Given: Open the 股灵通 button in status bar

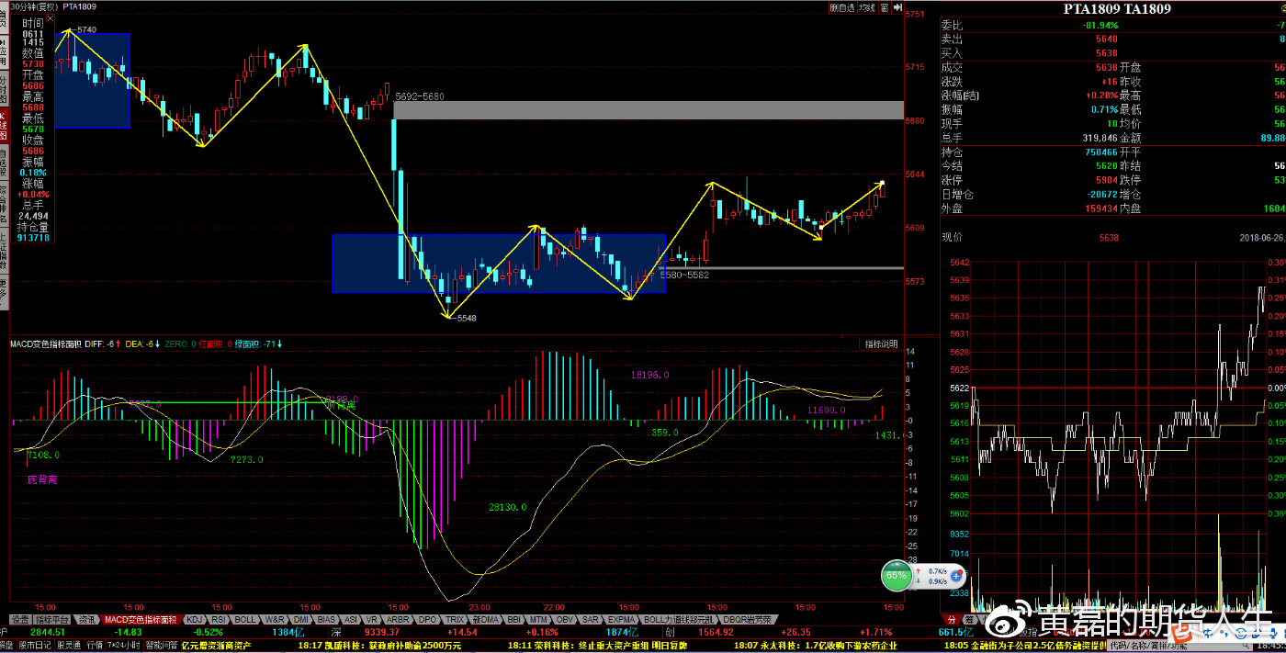Looking at the screenshot, I should 69,646.
